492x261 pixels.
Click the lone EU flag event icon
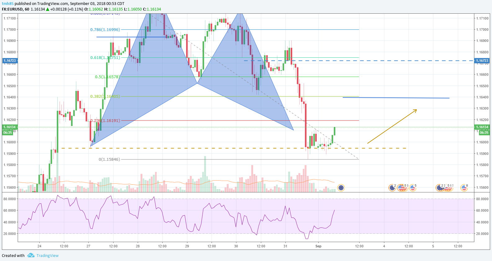click(341, 187)
